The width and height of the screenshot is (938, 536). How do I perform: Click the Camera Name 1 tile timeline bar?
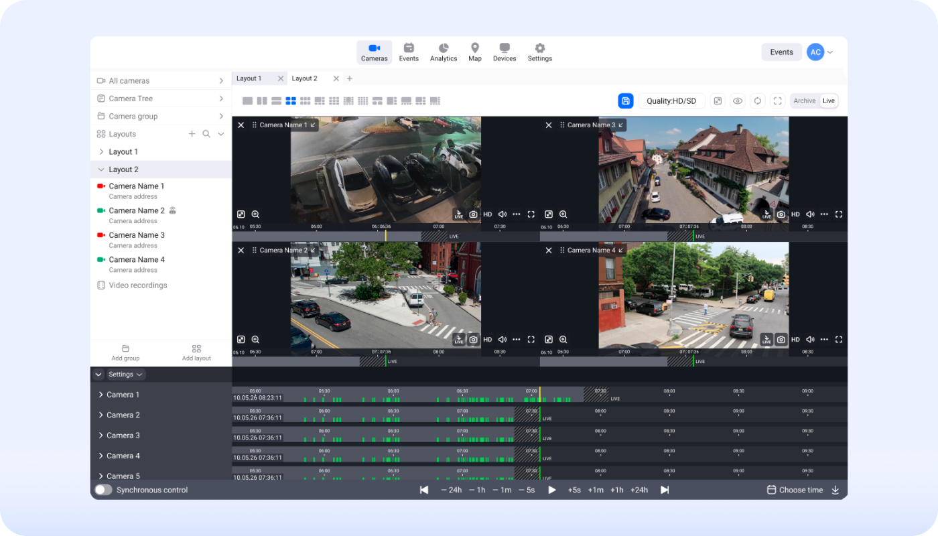(386, 237)
